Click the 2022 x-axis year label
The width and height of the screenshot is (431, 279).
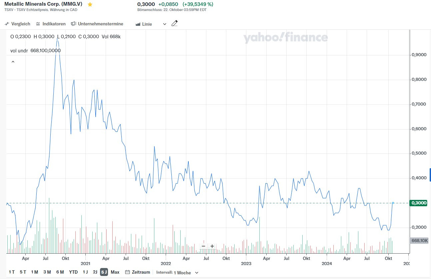pyautogui.click(x=166, y=264)
